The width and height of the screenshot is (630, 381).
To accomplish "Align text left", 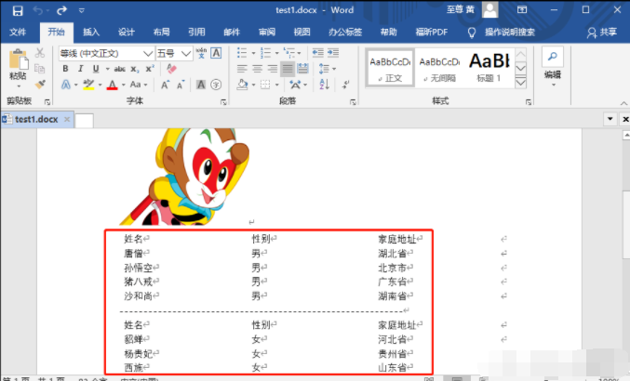I will 242,69.
